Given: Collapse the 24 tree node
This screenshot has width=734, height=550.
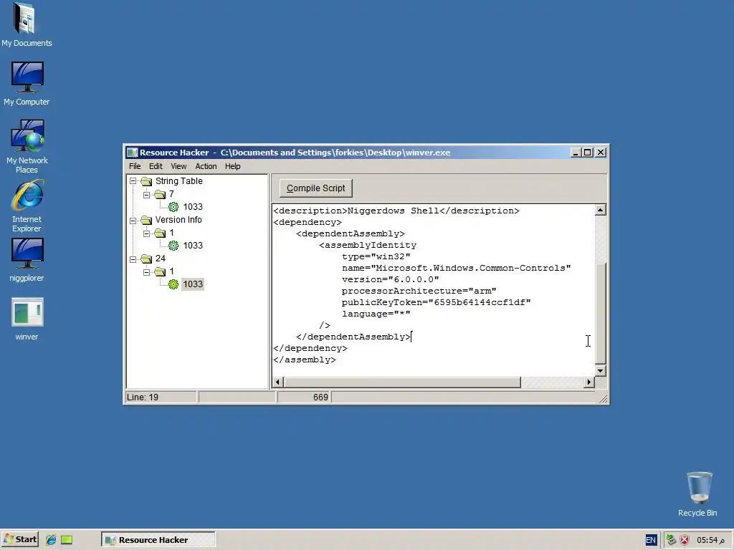Looking at the screenshot, I should (x=133, y=259).
